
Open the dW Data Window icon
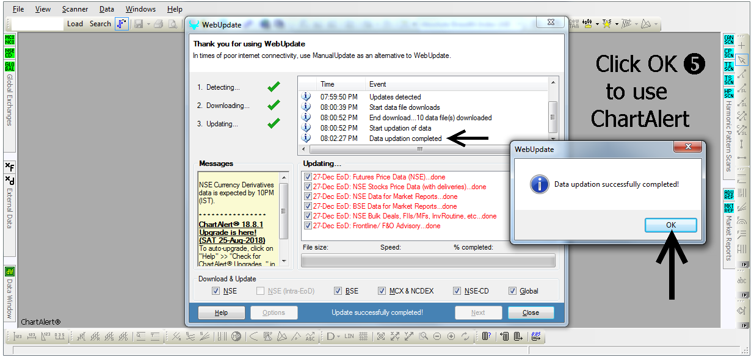[10, 272]
